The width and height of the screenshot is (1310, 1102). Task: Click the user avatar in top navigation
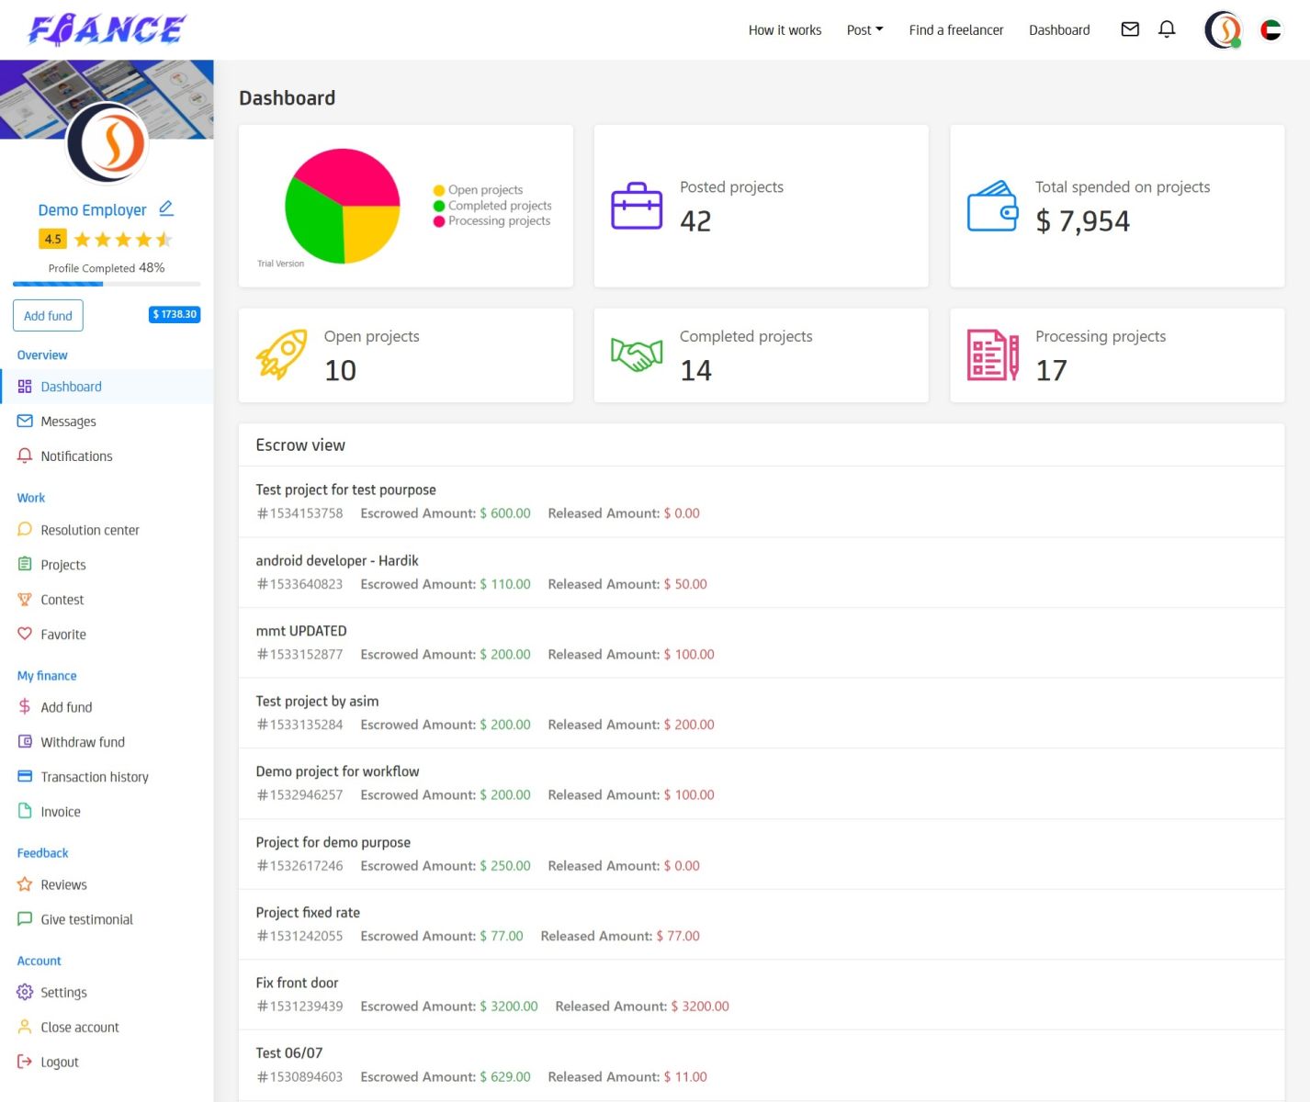tap(1223, 30)
